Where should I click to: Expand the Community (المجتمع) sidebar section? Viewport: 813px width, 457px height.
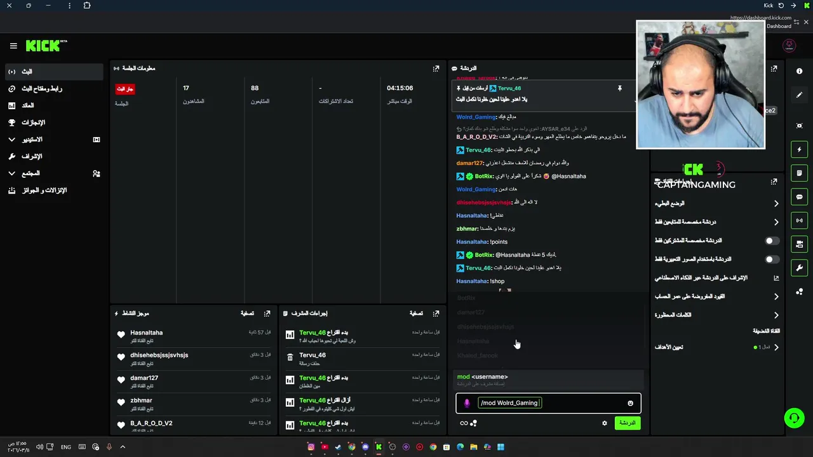[54, 173]
